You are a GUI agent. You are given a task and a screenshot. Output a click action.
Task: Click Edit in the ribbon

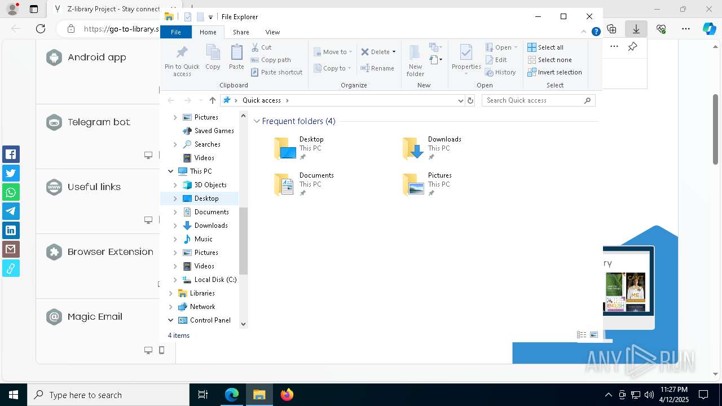pyautogui.click(x=496, y=60)
